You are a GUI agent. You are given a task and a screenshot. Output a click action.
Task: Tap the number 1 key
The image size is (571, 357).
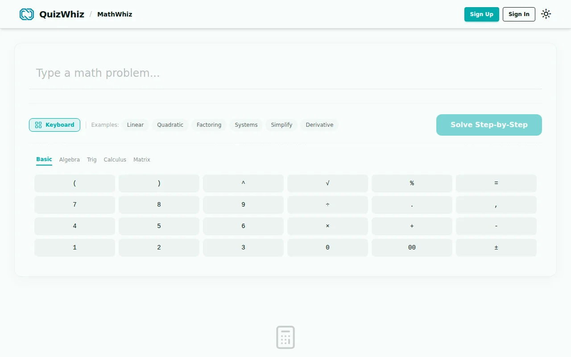(x=74, y=248)
